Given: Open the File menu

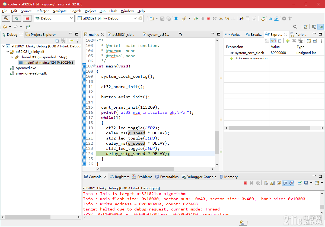Looking at the screenshot, I should pyautogui.click(x=5, y=11).
